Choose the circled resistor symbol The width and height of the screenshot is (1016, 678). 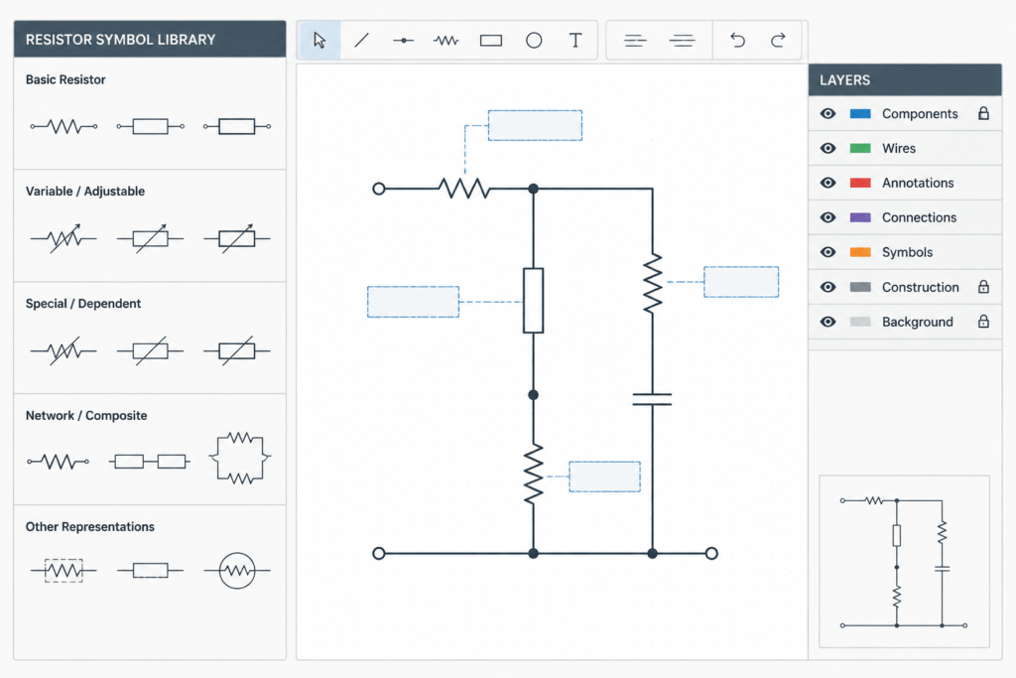(236, 571)
